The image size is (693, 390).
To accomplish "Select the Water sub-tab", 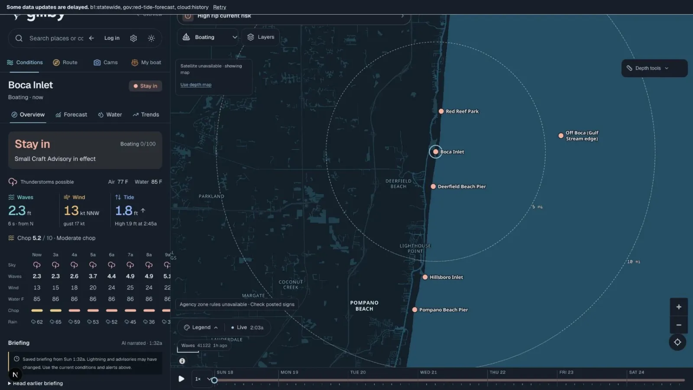I will tap(110, 114).
